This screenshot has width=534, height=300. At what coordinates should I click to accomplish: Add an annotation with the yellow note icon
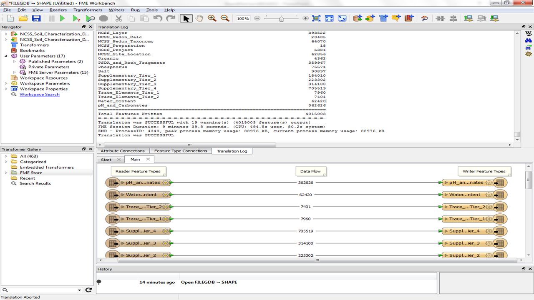coord(396,18)
